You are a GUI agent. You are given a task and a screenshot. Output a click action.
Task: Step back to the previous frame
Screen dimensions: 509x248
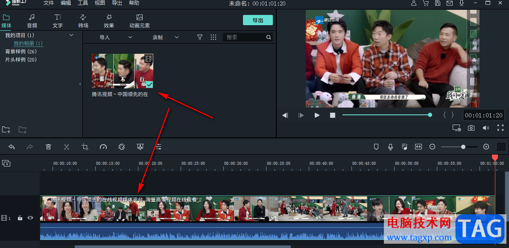pos(285,115)
